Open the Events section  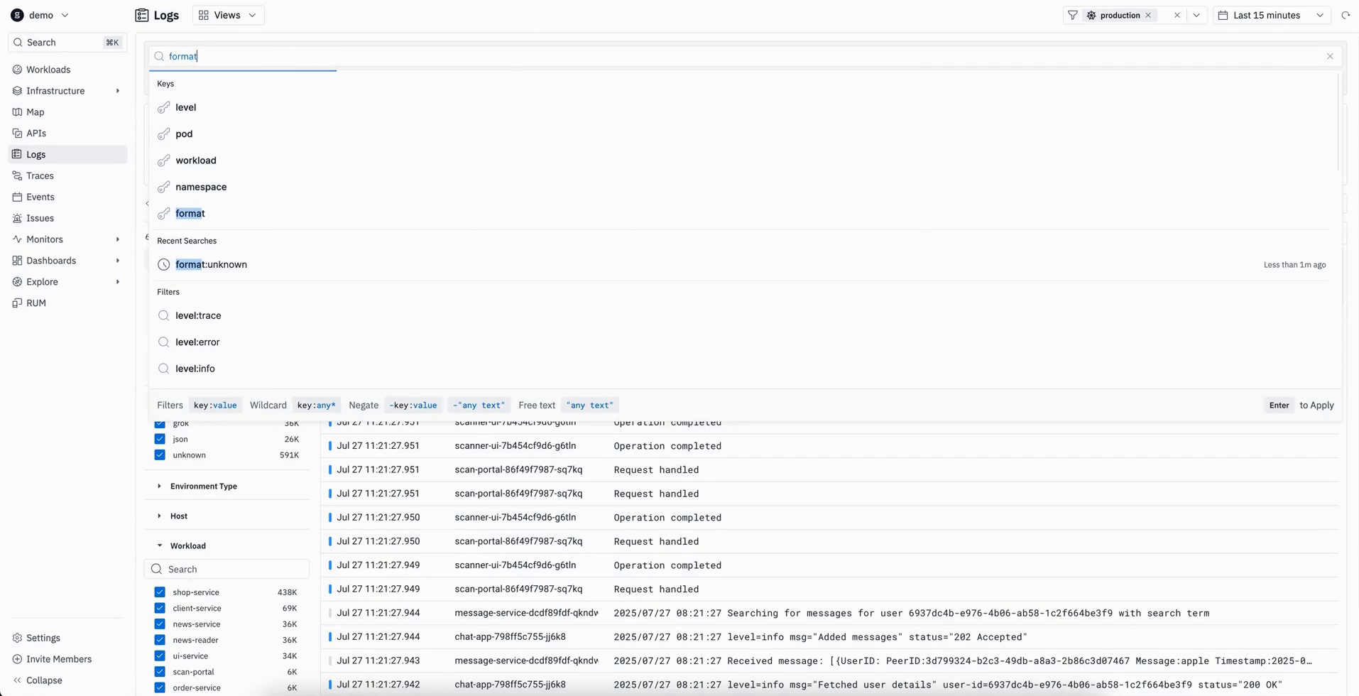tap(40, 197)
